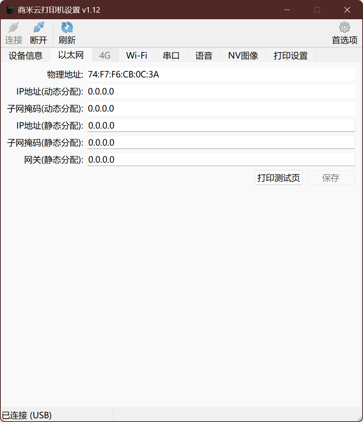Click the app icon in title bar
The height and width of the screenshot is (422, 363).
(10, 10)
